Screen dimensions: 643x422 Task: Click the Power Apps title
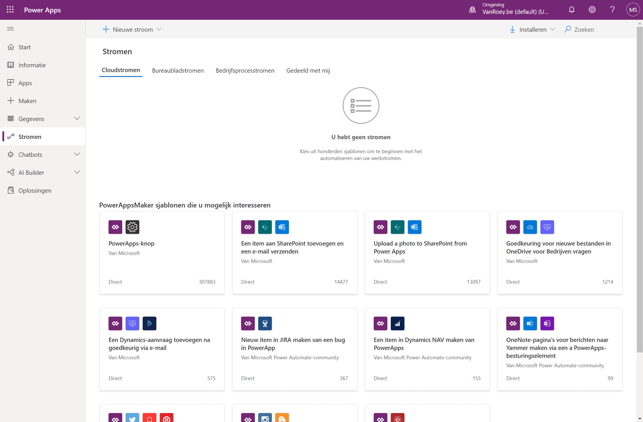click(x=42, y=10)
